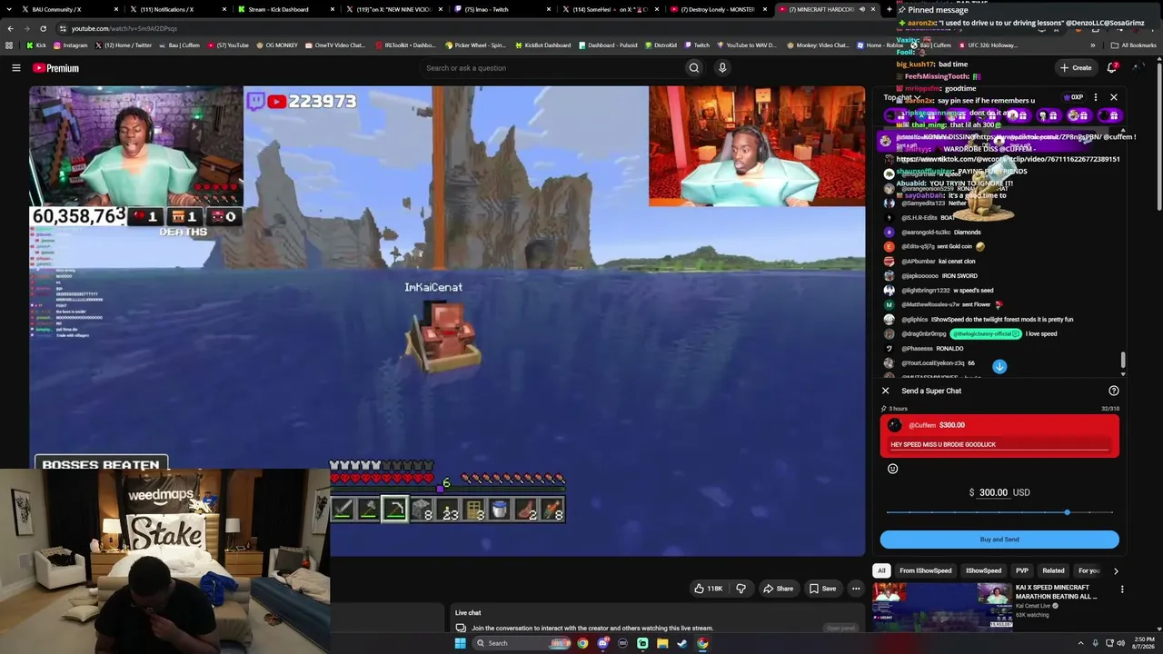Open Discord from the taskbar
Screen dimensions: 1163x654
tap(602, 643)
